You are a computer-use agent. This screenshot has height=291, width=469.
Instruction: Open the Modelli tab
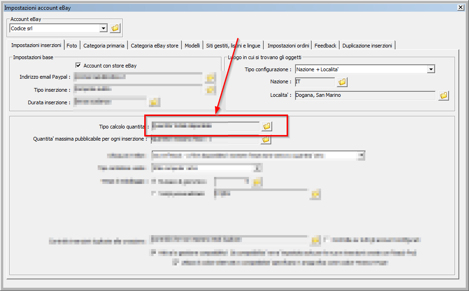(192, 46)
